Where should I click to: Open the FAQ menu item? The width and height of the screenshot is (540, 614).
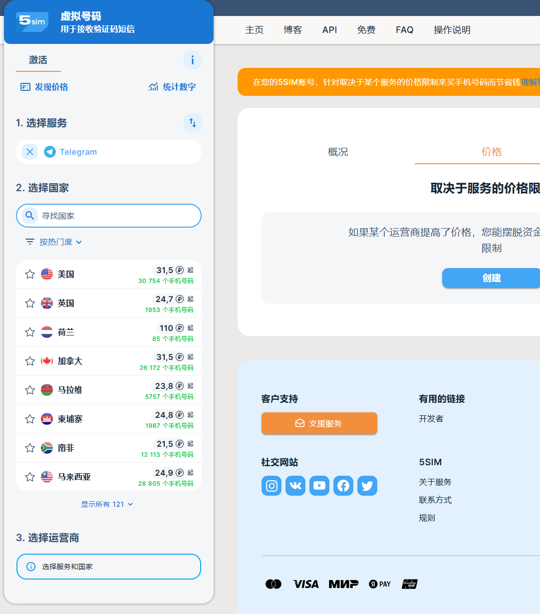pyautogui.click(x=404, y=30)
